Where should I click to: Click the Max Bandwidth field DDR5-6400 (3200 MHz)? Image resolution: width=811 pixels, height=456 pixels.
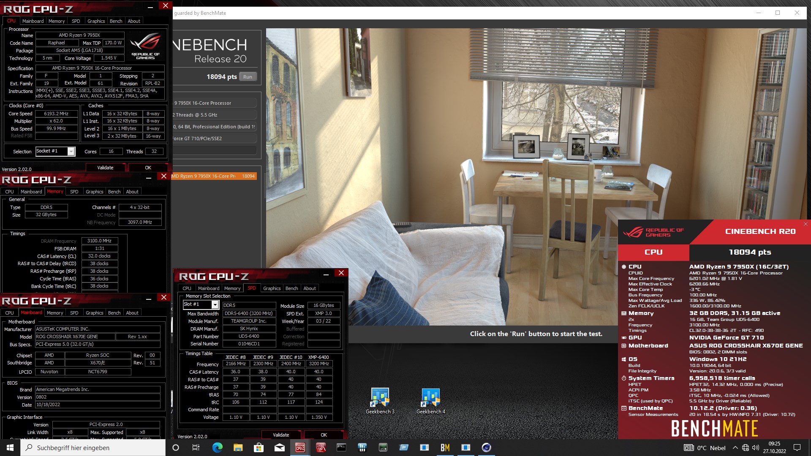tap(249, 313)
